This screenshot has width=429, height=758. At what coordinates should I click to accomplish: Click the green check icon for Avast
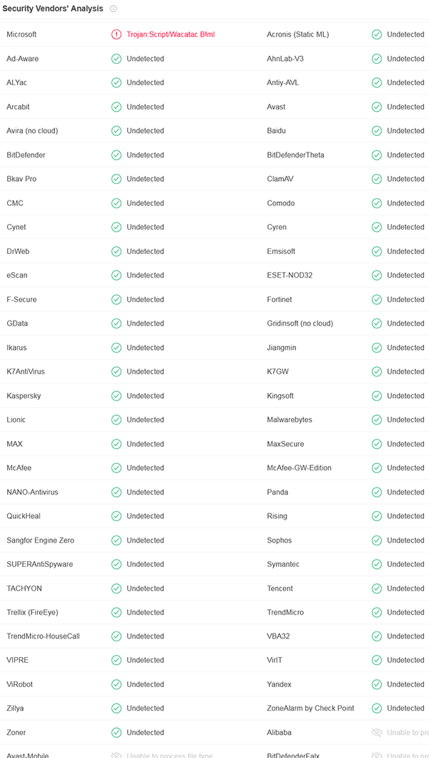point(377,107)
